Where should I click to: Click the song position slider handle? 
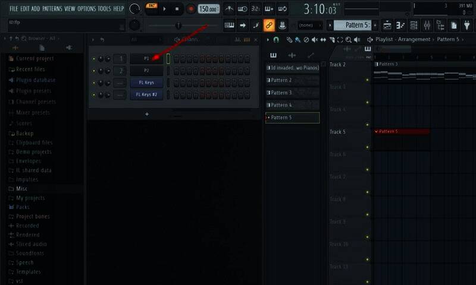[x=178, y=26]
